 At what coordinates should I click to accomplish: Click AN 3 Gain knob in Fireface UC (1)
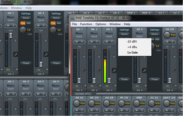click(x=23, y=30)
